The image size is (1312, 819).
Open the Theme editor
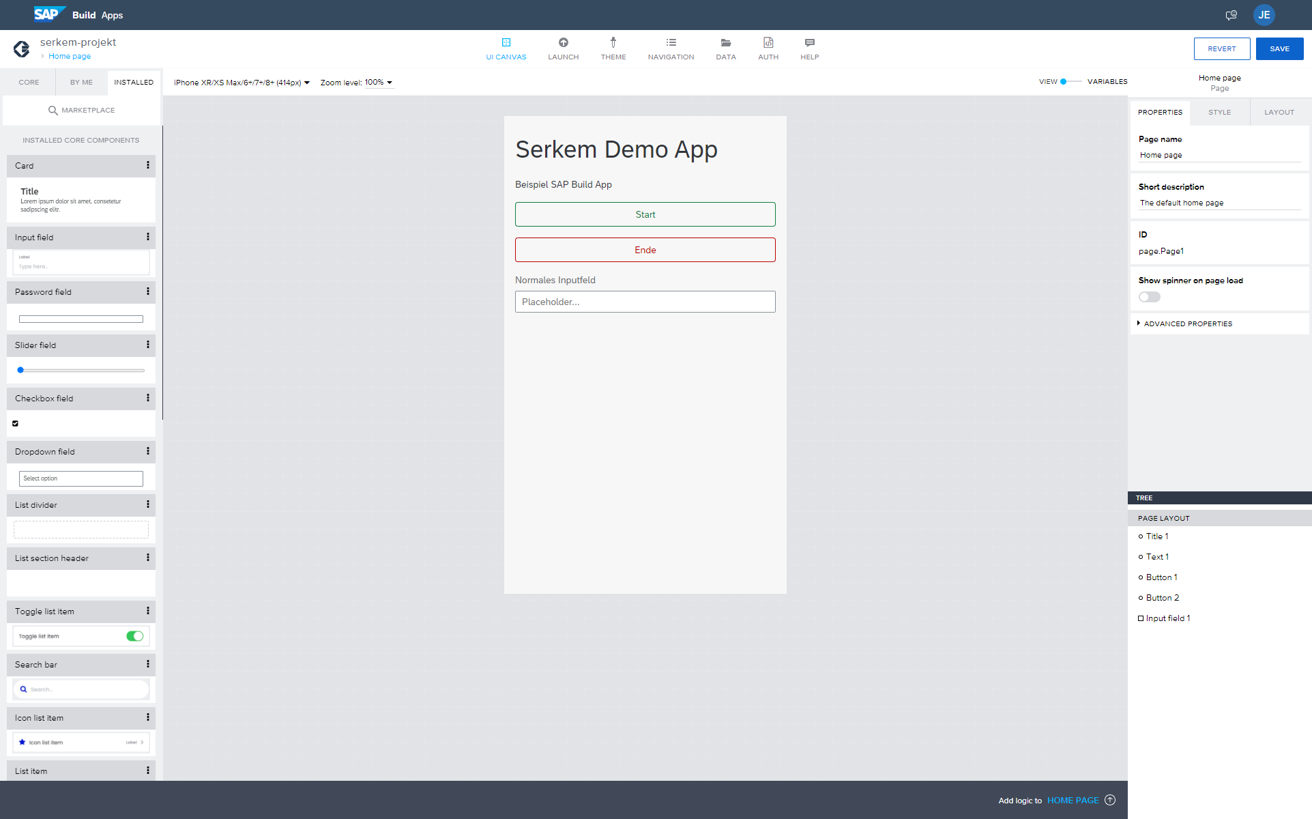[x=613, y=49]
